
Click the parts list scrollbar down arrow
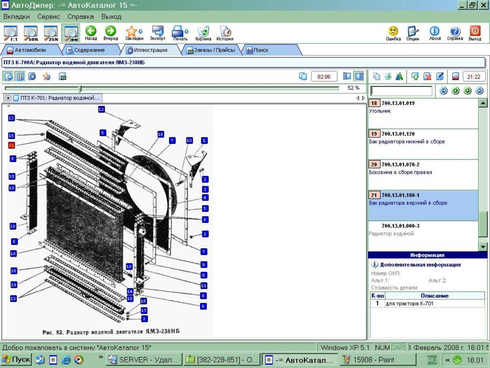483,247
